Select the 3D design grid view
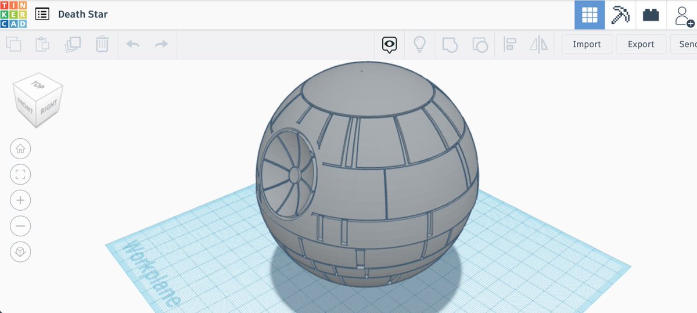The width and height of the screenshot is (697, 313). [x=590, y=15]
